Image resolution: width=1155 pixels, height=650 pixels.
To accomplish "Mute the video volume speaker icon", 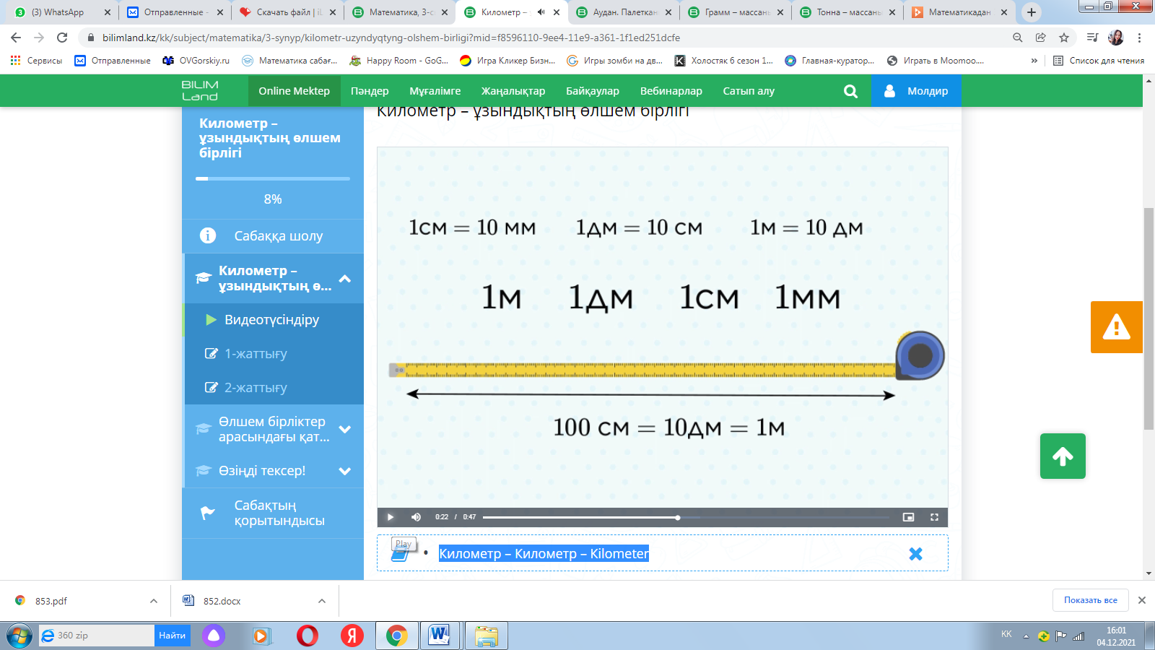I will point(416,517).
